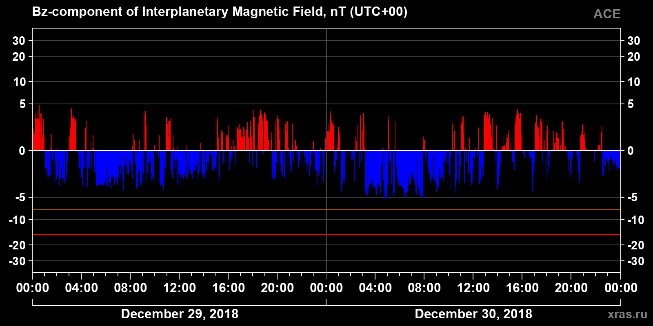Click the left axis value 5
Viewport: 653px width, 326px height.
pos(22,104)
